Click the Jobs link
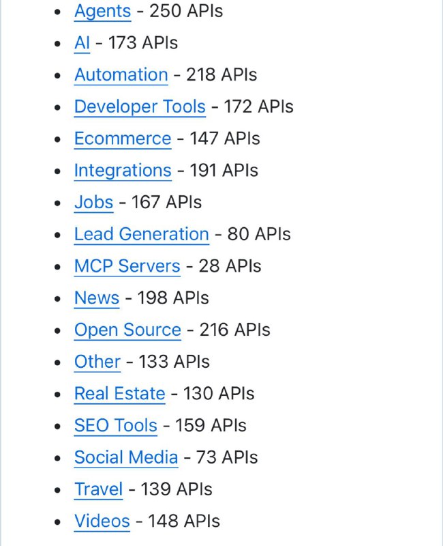Screen dimensions: 443x546 tap(93, 203)
